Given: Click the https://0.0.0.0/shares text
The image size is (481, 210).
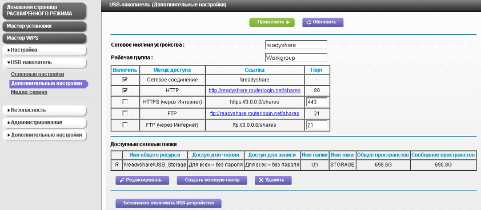Looking at the screenshot, I should tap(255, 102).
